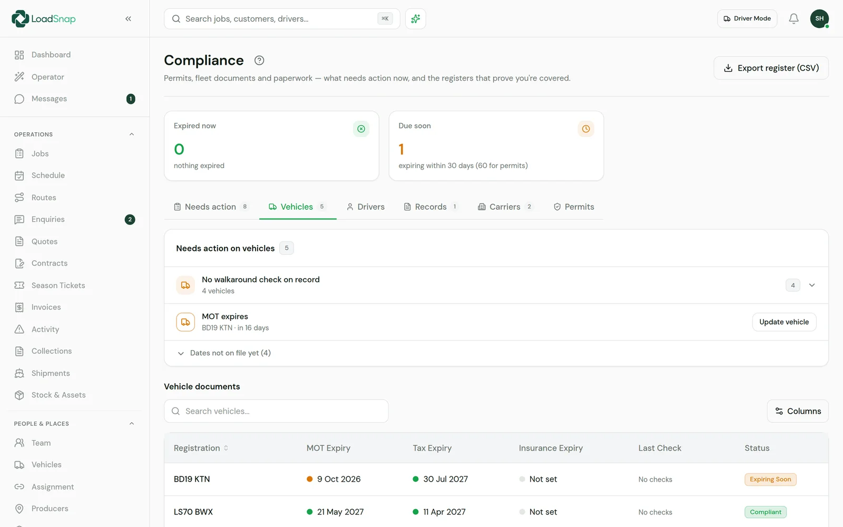Click Update vehicle for MOT expires
Screen dimensions: 843x527
coord(784,322)
